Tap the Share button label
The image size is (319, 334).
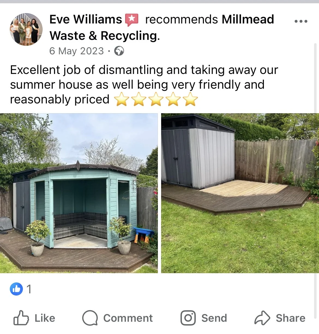(290, 318)
